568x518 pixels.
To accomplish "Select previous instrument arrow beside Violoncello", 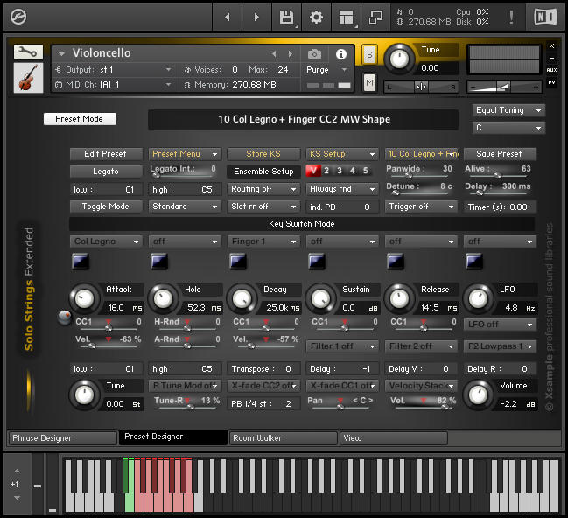I will coord(274,54).
